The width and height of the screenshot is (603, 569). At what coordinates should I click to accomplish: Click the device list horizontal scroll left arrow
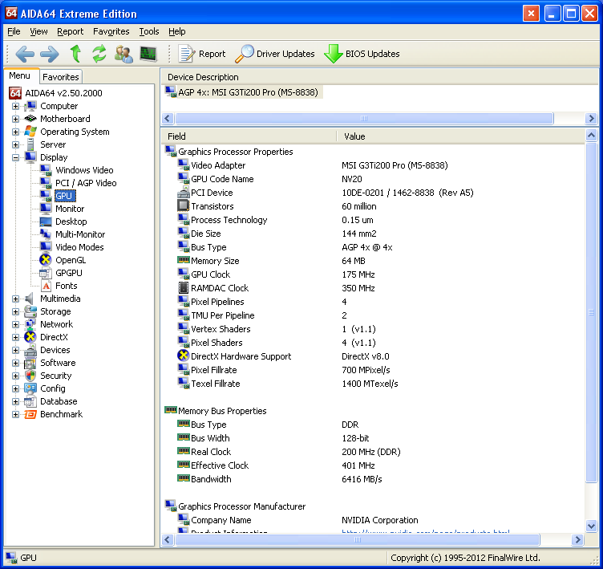pos(168,118)
